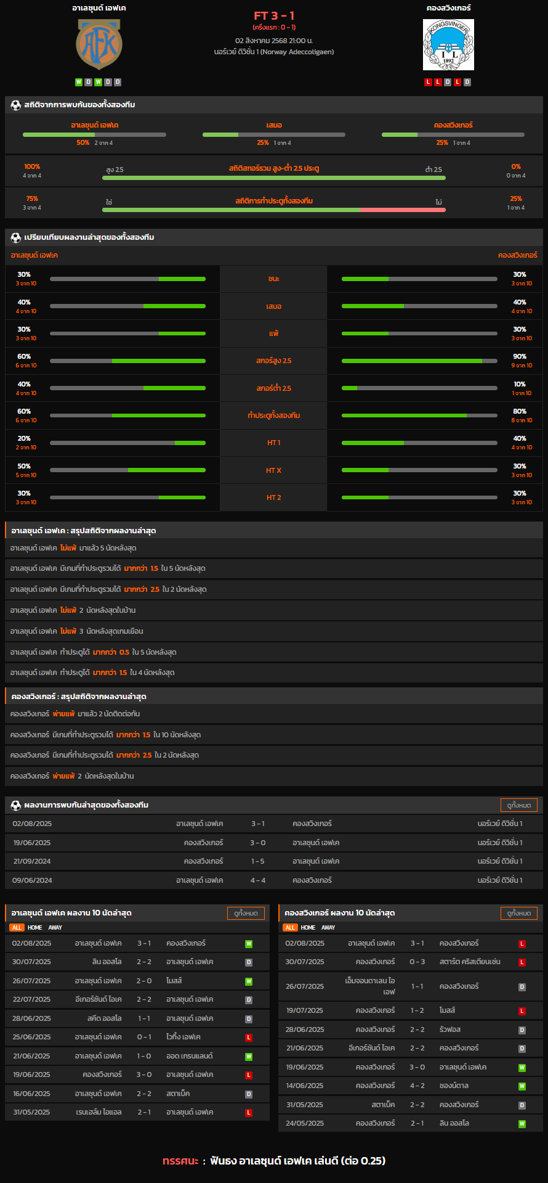The height and width of the screenshot is (1183, 548).
Task: Click head-to-head row dated 19/06/2025 score 3 - 0
Action: click(x=274, y=843)
